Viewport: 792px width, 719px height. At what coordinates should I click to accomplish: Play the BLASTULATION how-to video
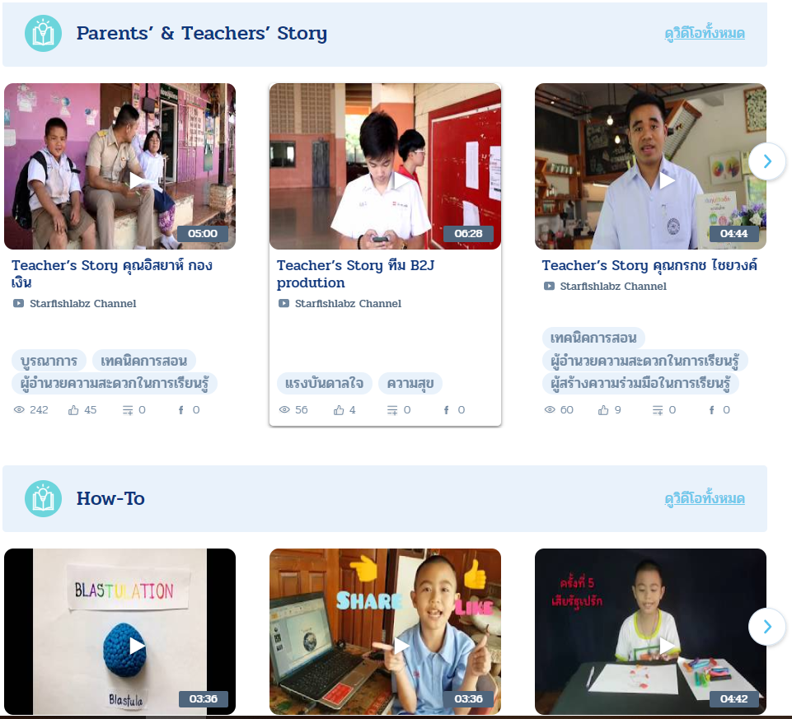point(120,631)
